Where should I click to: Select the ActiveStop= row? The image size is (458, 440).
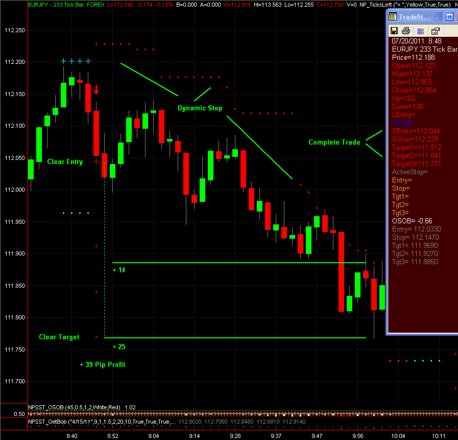[410, 172]
